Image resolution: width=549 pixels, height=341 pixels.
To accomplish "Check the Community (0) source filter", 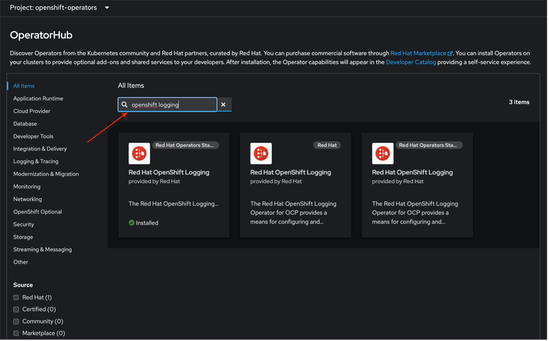I will coord(16,321).
